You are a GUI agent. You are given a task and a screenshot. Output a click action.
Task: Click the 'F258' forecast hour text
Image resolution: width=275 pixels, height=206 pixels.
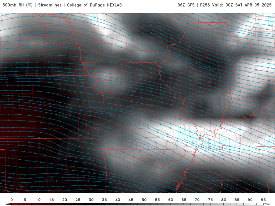coord(205,5)
